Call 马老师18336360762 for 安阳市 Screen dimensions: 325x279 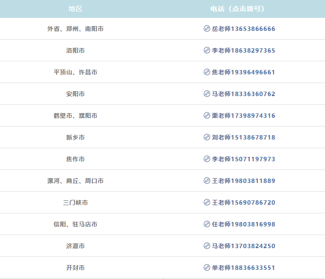tap(243, 94)
